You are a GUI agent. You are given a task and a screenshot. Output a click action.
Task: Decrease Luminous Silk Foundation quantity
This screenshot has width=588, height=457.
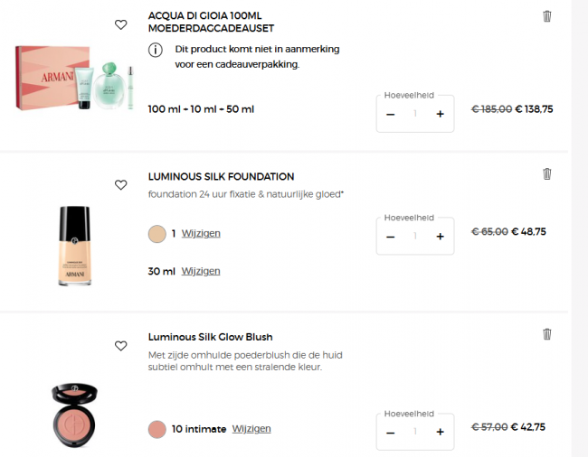pyautogui.click(x=391, y=237)
